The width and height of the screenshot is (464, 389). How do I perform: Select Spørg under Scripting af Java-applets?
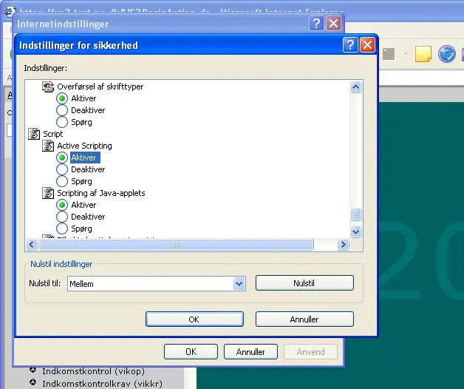click(62, 229)
